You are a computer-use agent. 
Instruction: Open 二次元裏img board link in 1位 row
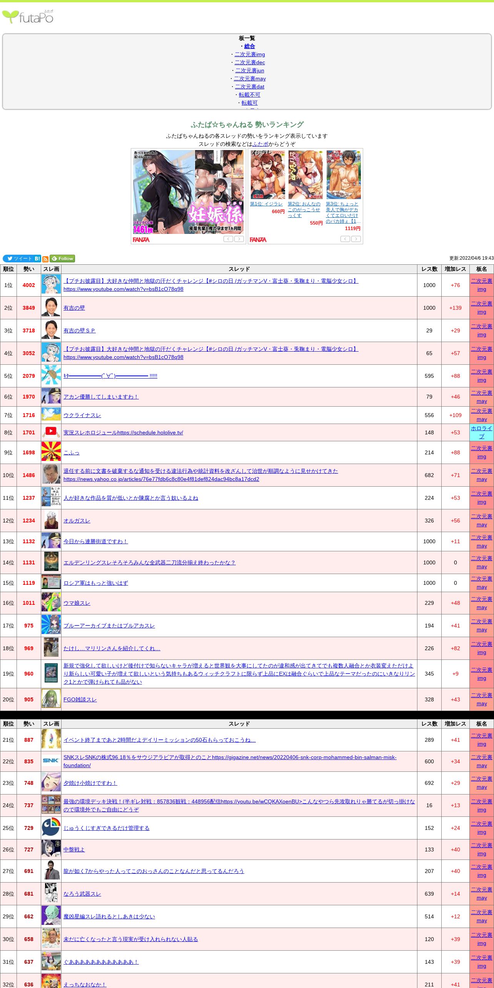(482, 285)
